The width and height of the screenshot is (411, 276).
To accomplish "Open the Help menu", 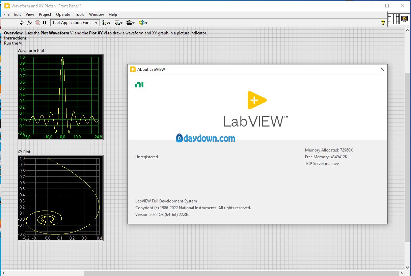I will (x=113, y=15).
